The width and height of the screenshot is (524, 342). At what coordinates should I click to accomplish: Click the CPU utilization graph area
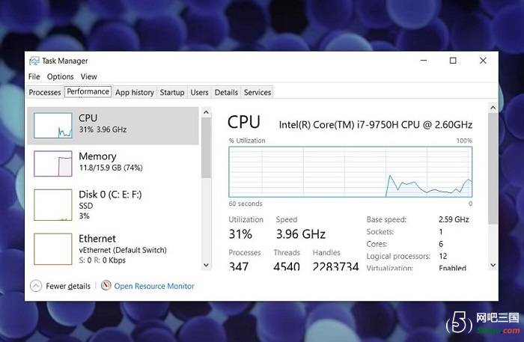(350, 171)
